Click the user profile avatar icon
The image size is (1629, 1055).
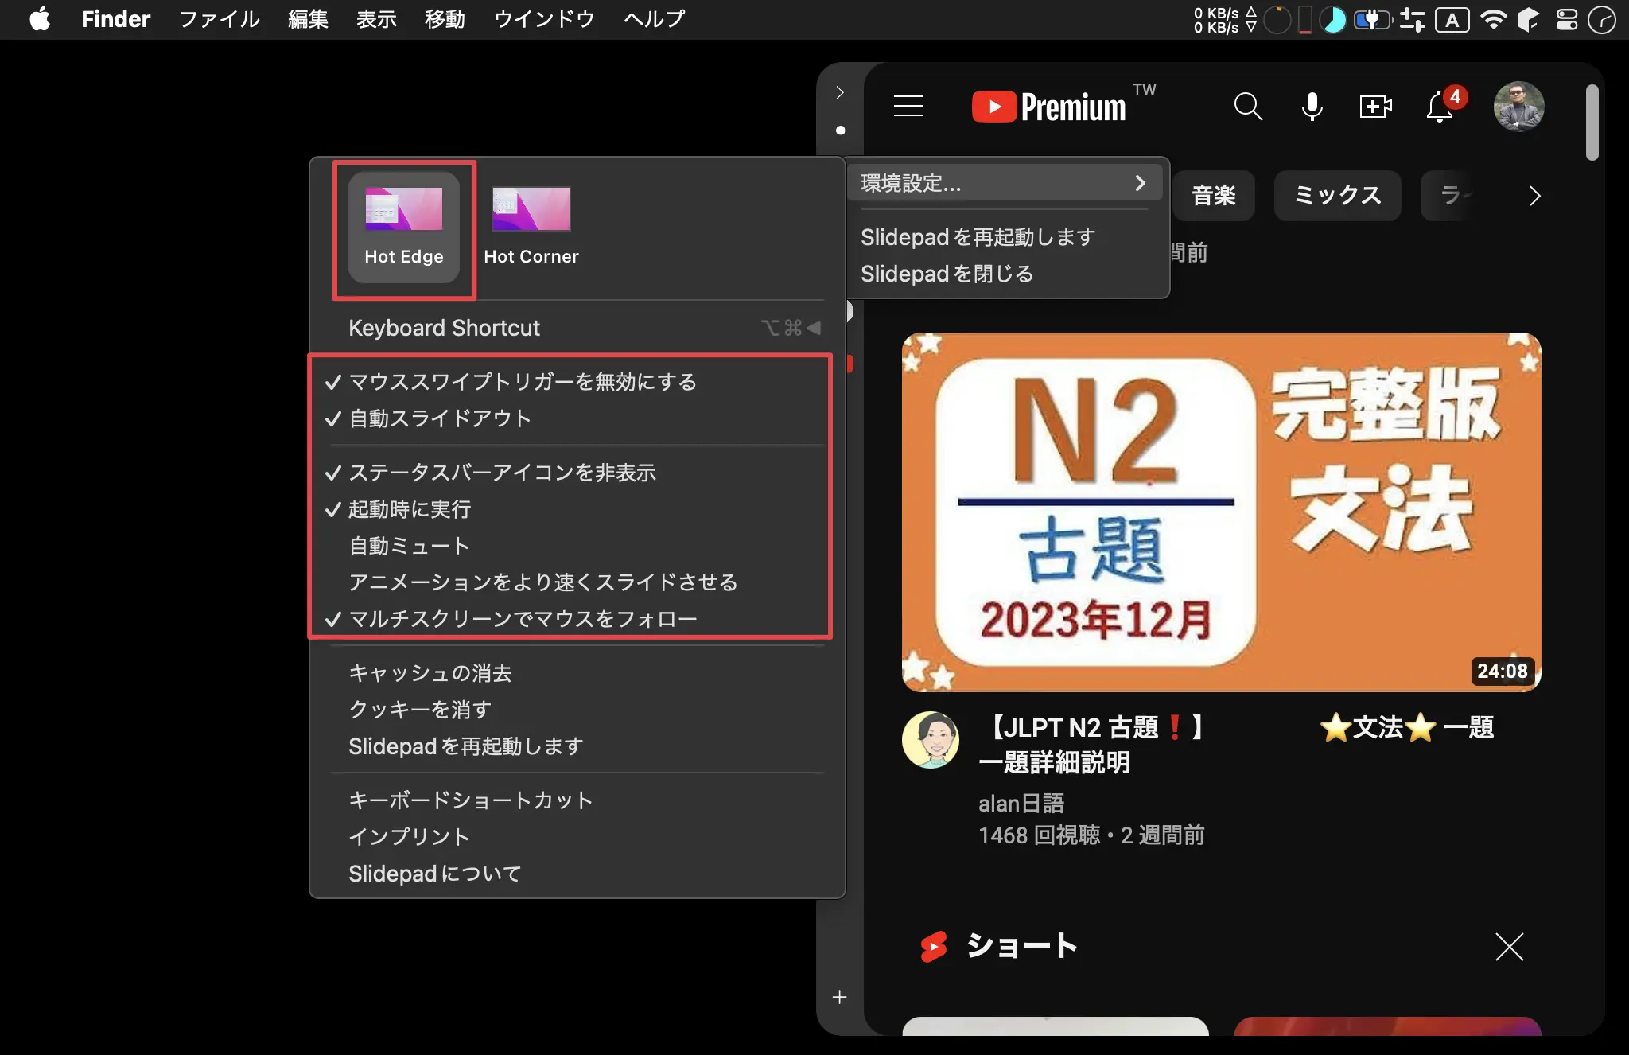point(1518,104)
